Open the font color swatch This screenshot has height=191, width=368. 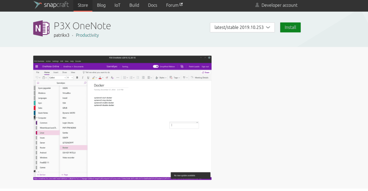pos(100,77)
